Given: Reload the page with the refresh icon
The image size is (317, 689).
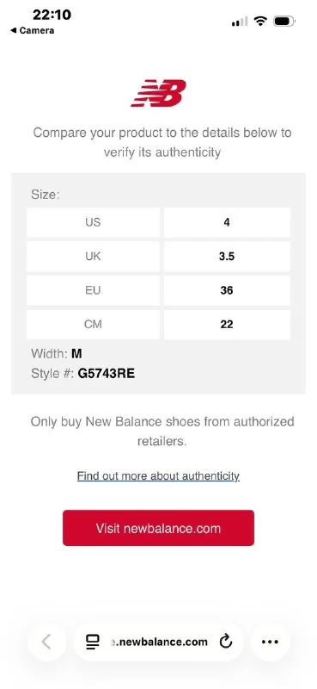Looking at the screenshot, I should pos(225,642).
